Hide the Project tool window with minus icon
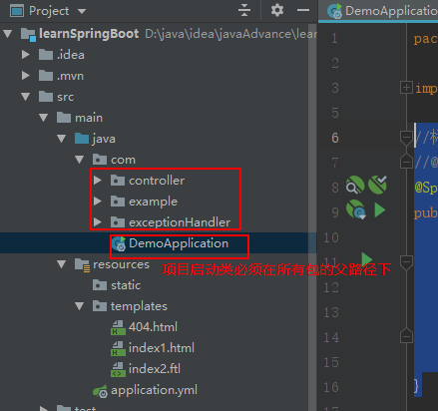This screenshot has width=438, height=411. tap(303, 11)
